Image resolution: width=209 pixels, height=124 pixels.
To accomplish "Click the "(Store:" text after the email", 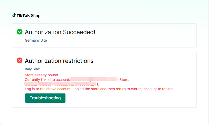I will (124, 80).
